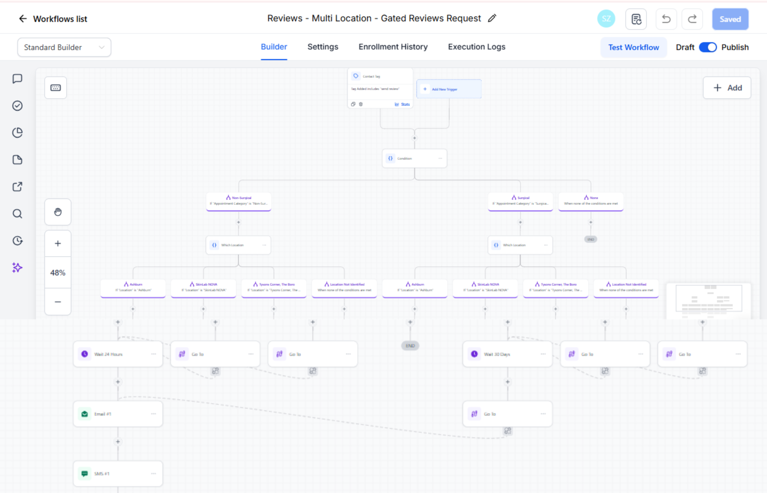Switch to the Settings tab
The height and width of the screenshot is (493, 767).
pyautogui.click(x=322, y=47)
